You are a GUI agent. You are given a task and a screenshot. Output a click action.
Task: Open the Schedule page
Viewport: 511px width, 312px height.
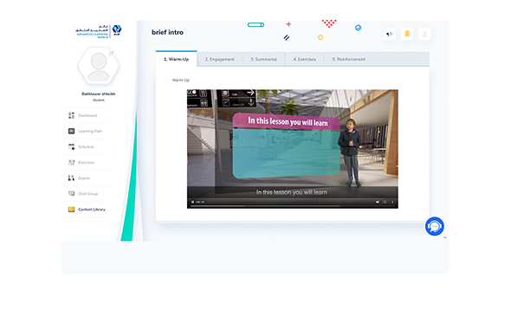coord(87,146)
